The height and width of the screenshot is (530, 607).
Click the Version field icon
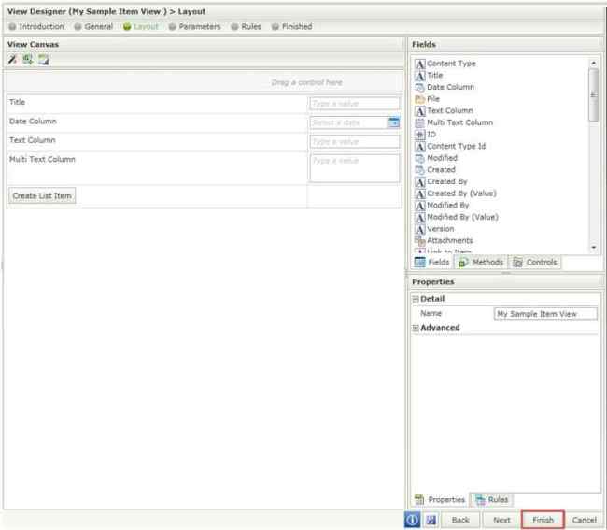tap(420, 229)
